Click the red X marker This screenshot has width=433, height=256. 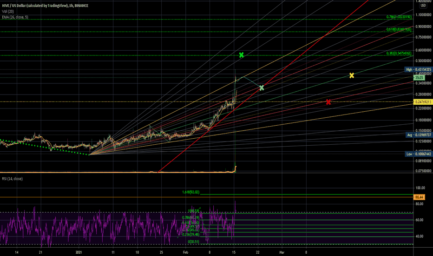coord(328,102)
